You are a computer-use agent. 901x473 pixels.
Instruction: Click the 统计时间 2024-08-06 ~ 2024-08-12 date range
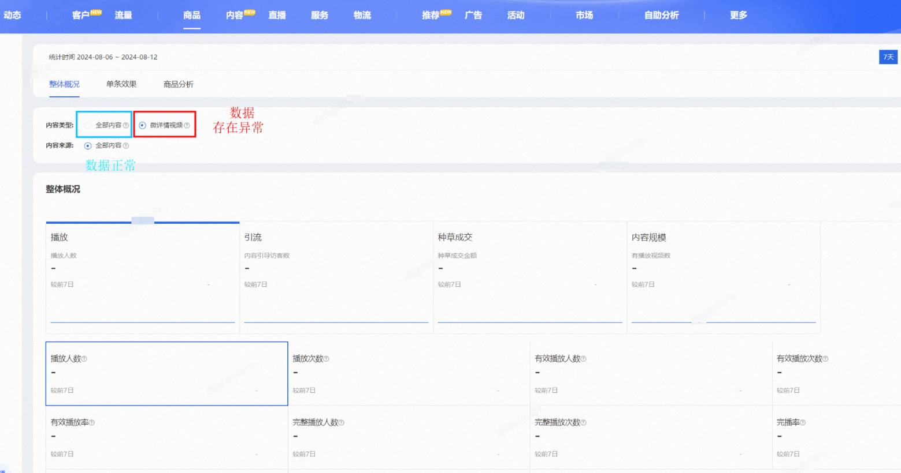pyautogui.click(x=103, y=57)
